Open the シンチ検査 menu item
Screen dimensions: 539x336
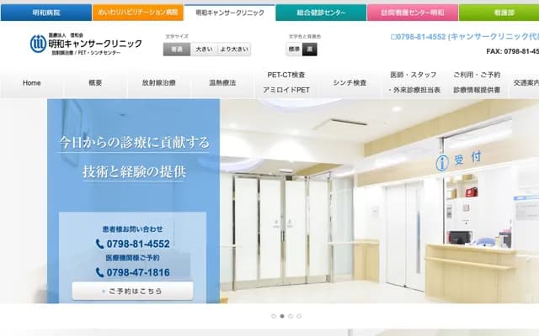[350, 83]
